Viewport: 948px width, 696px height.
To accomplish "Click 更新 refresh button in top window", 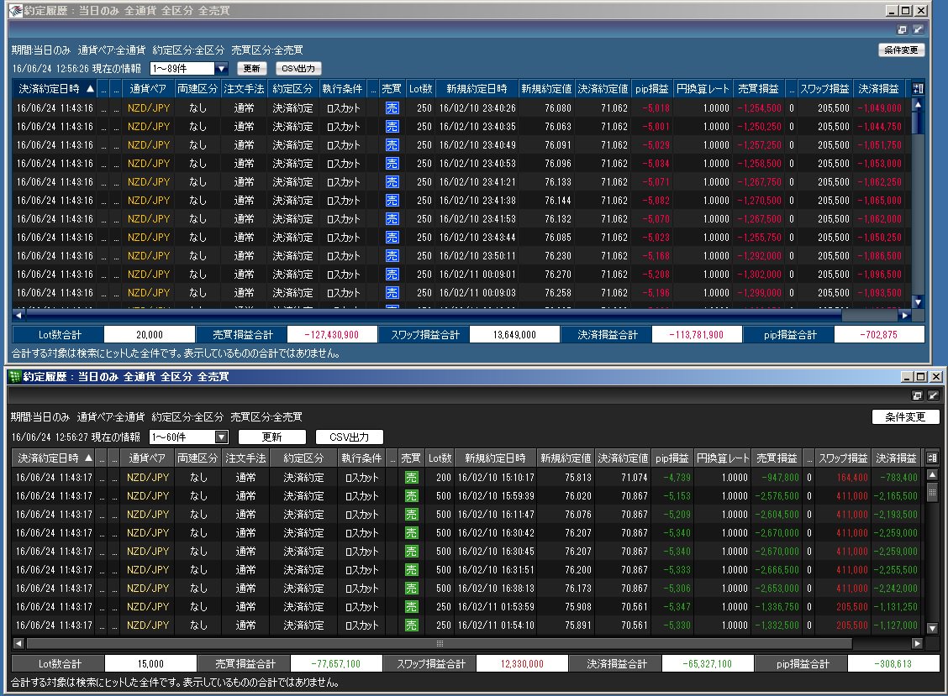I will (x=251, y=68).
